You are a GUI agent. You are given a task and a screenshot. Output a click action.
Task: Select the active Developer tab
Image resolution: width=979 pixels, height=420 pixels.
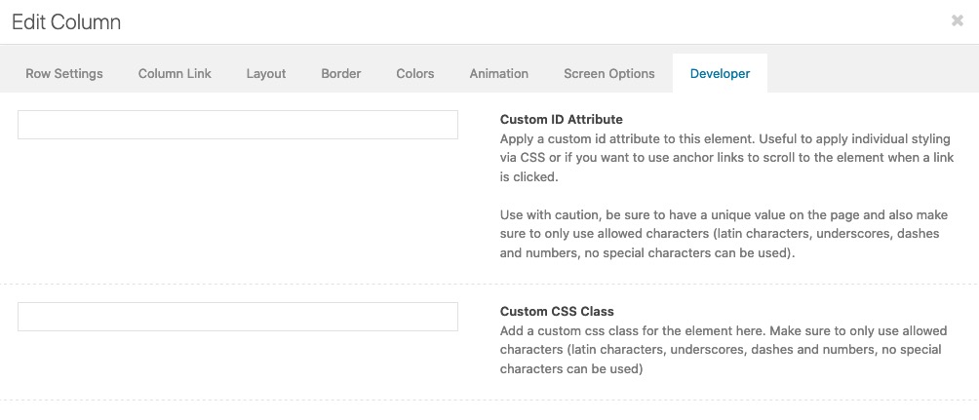[720, 74]
